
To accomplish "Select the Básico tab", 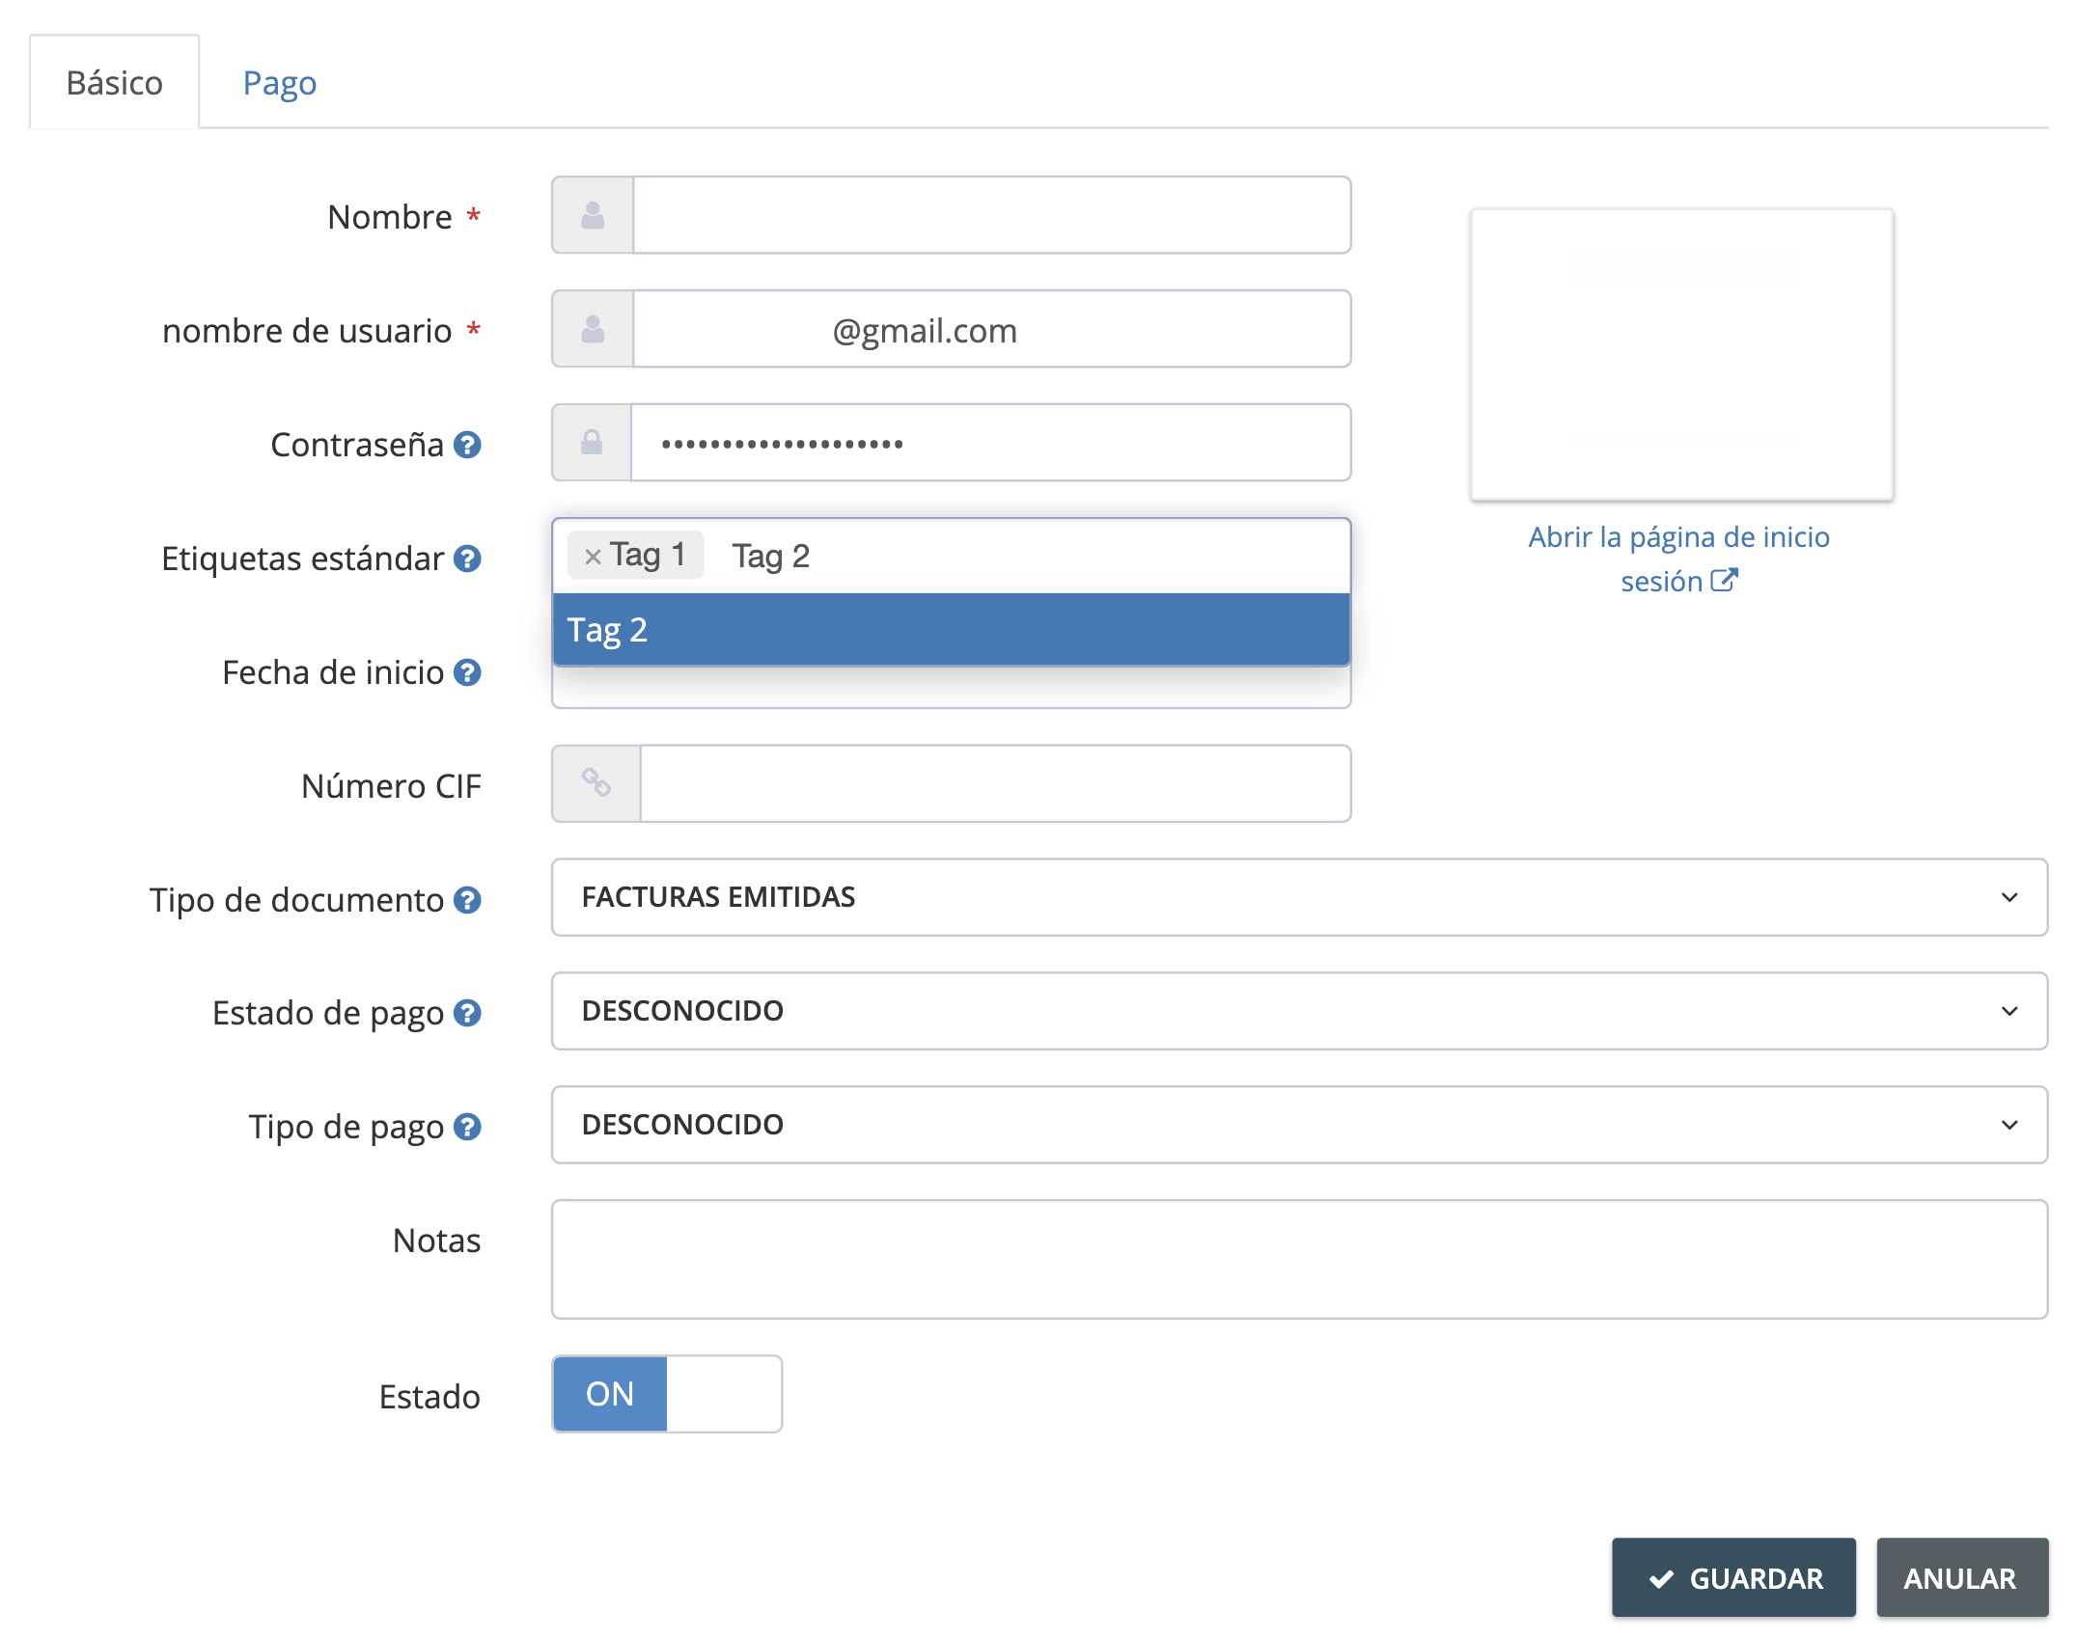I will tap(115, 83).
